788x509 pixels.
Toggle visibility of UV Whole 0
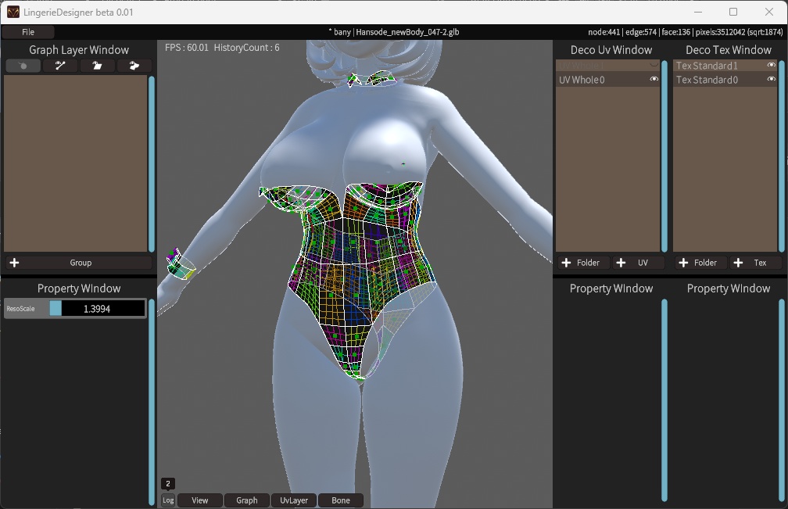(656, 79)
